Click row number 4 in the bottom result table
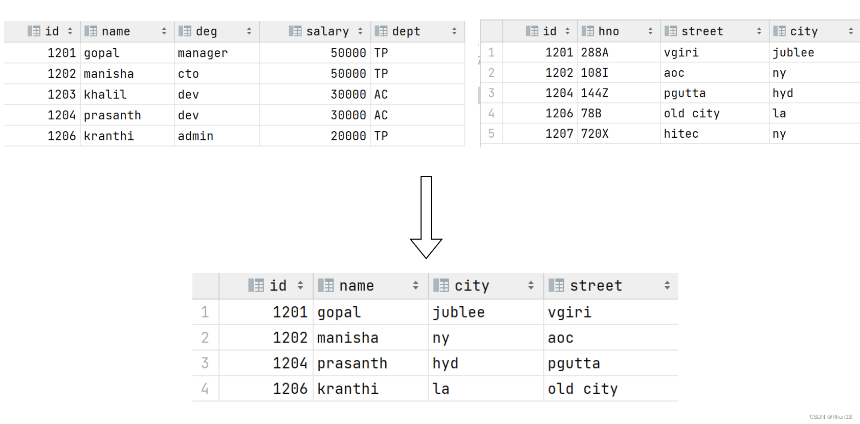Image resolution: width=860 pixels, height=424 pixels. point(205,389)
